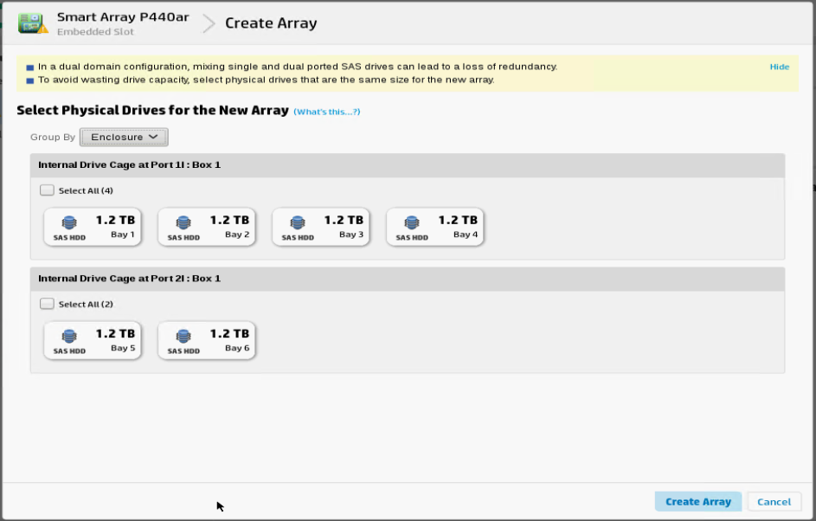Open the Group By Enclosure dropdown
This screenshot has height=521, width=816.
tap(124, 137)
